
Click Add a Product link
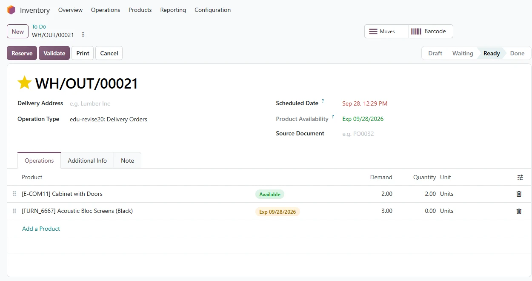[41, 229]
